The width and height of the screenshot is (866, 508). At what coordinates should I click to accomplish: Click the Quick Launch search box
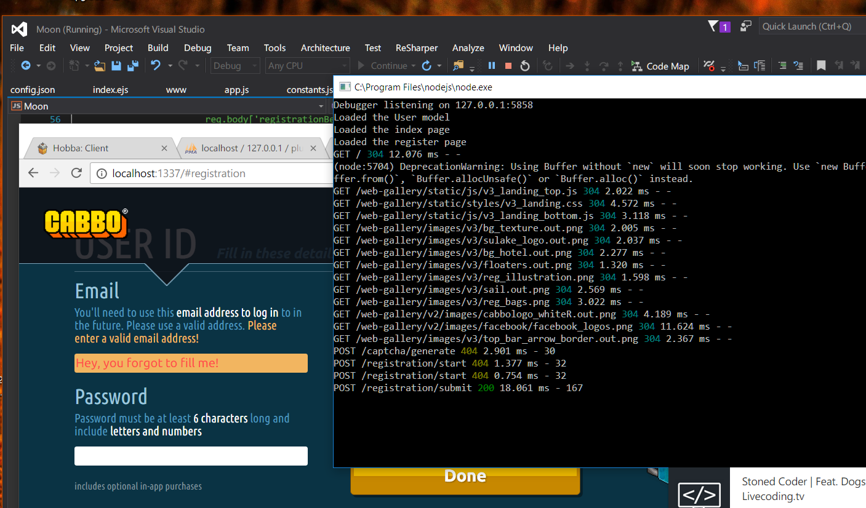point(811,26)
